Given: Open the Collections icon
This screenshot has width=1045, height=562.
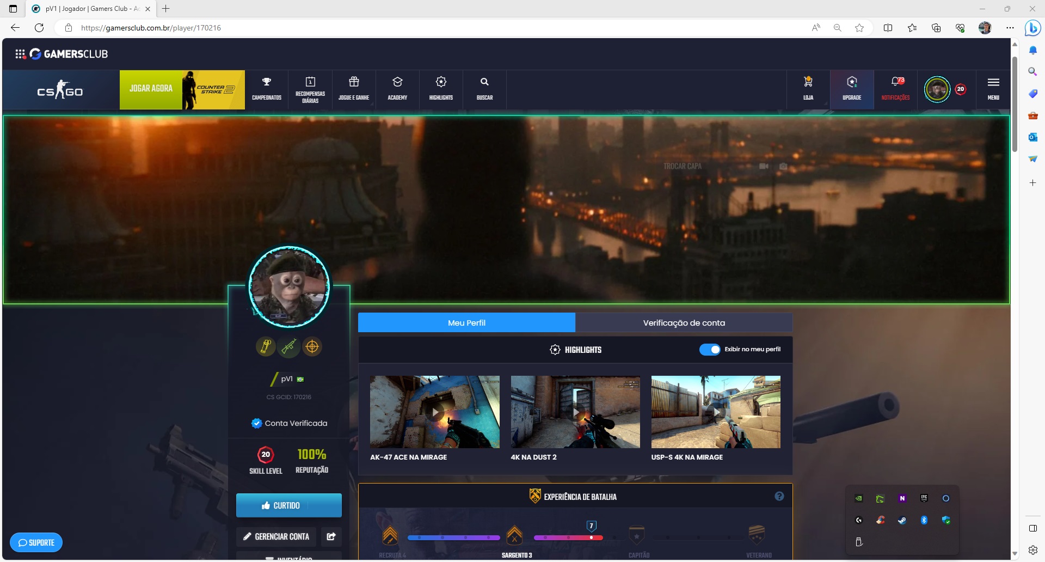Looking at the screenshot, I should tap(936, 28).
